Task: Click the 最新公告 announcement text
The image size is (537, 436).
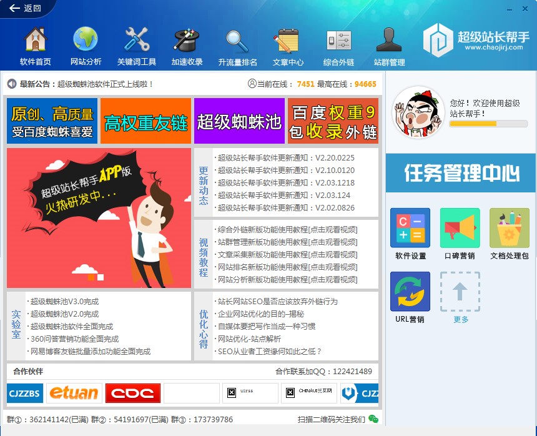Action: (86, 84)
